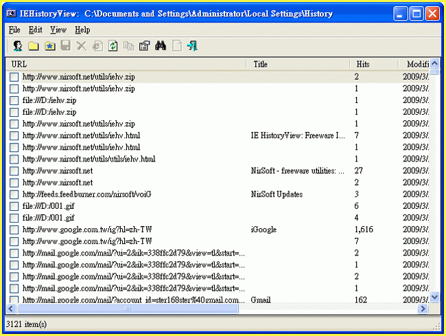446x336 pixels.
Task: Click the folder icon with blue star
Action: 49,46
